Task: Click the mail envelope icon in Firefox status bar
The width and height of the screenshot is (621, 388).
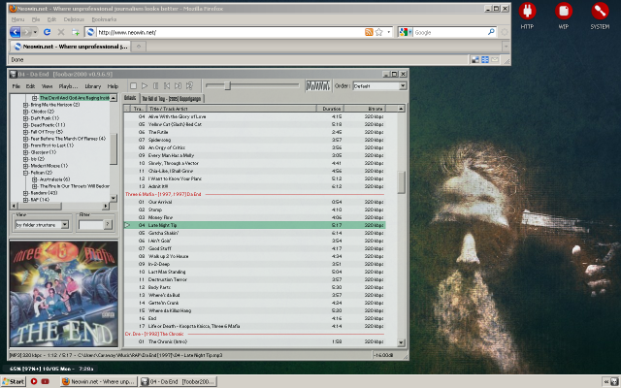Action: pyautogui.click(x=495, y=59)
